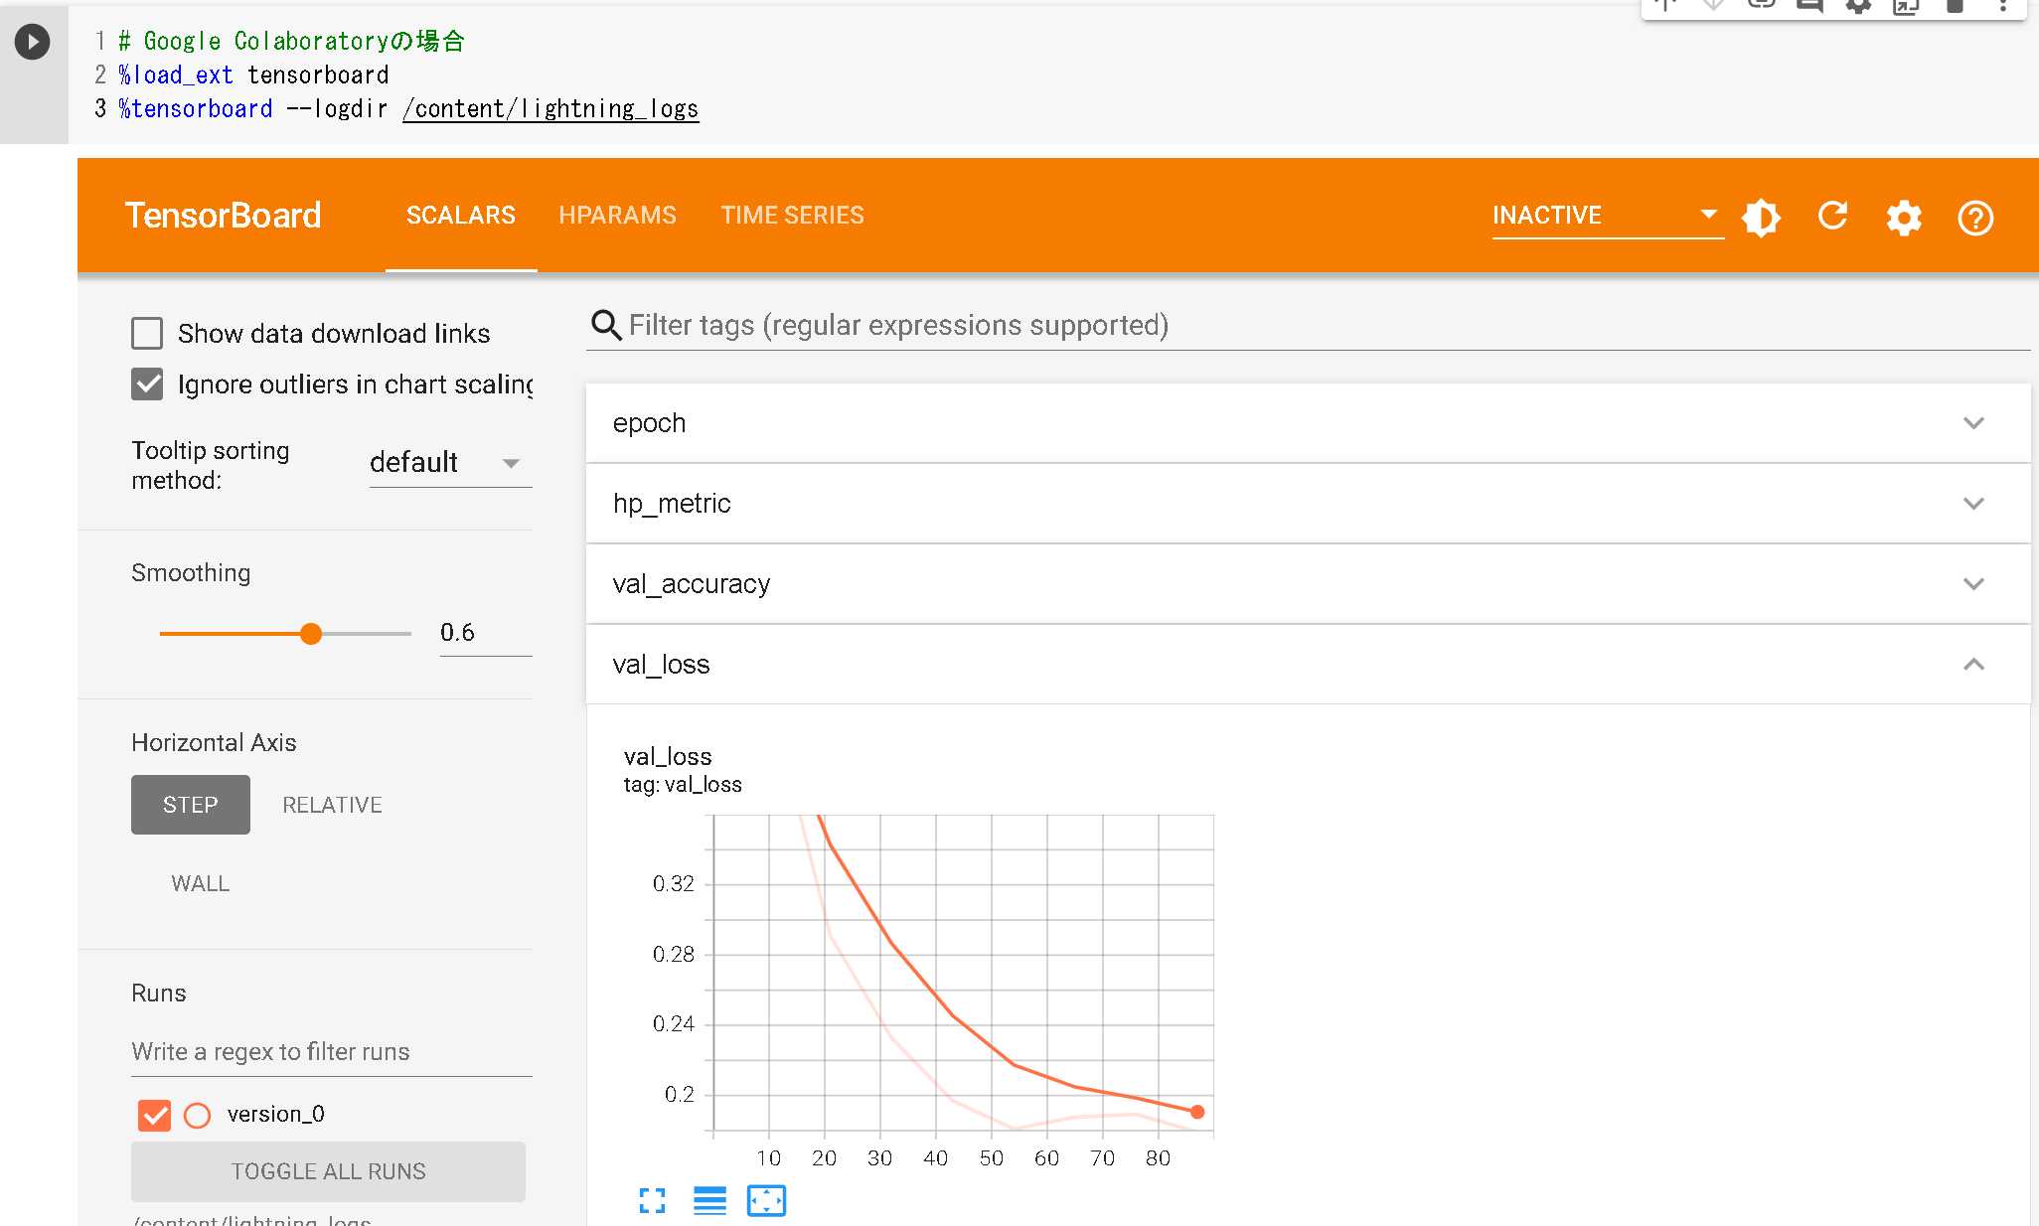Open the TIME SERIES tab
The image size is (2039, 1226).
coord(792,215)
